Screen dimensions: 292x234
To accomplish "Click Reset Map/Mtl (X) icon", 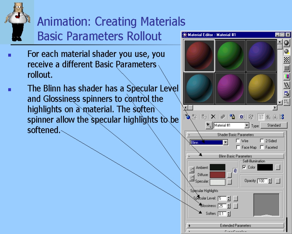I will 213,117.
